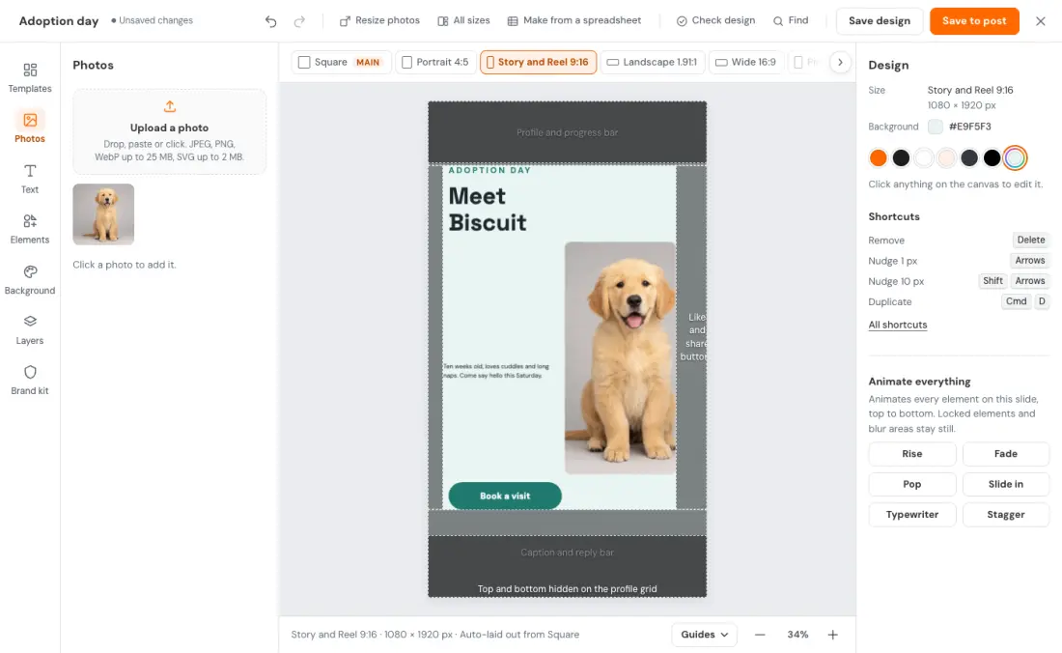This screenshot has height=653, width=1062.
Task: Undo the last change
Action: coord(271,21)
